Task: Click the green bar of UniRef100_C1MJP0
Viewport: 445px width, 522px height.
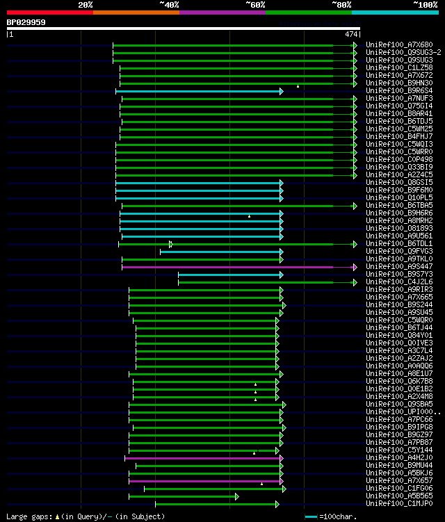Action: [216, 505]
